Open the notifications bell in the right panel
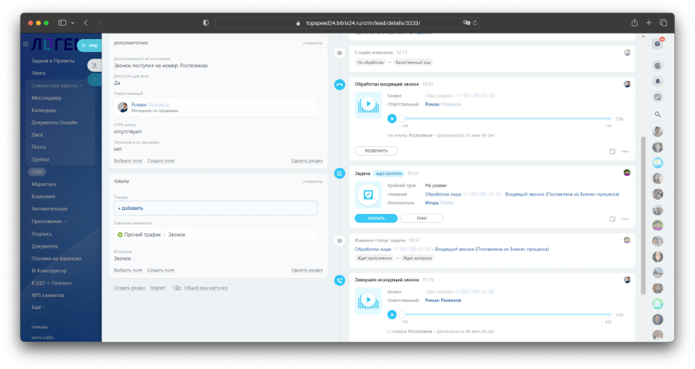695x369 pixels. pos(657,81)
